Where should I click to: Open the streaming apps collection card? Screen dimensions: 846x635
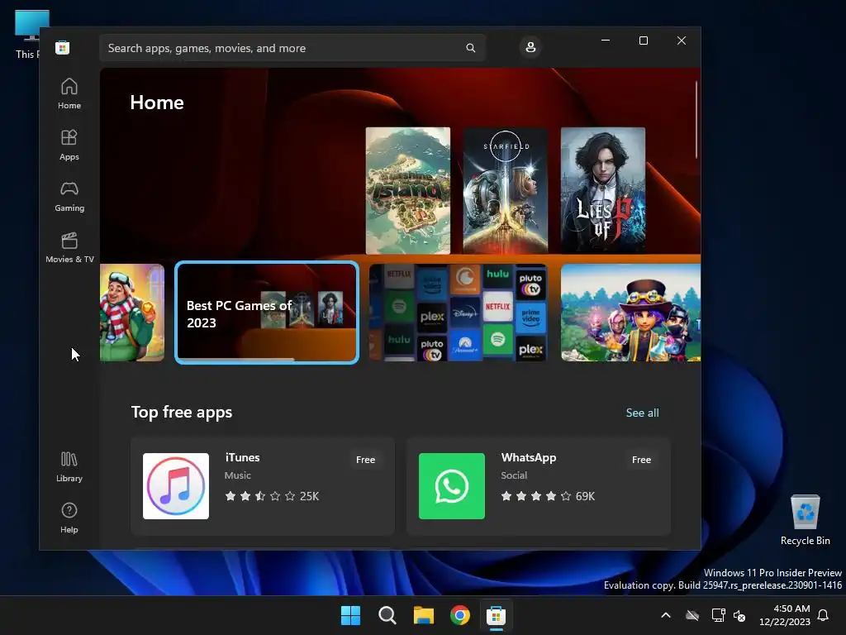(x=458, y=313)
